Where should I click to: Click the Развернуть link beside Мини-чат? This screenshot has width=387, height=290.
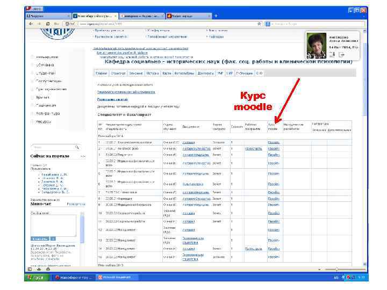point(76,204)
